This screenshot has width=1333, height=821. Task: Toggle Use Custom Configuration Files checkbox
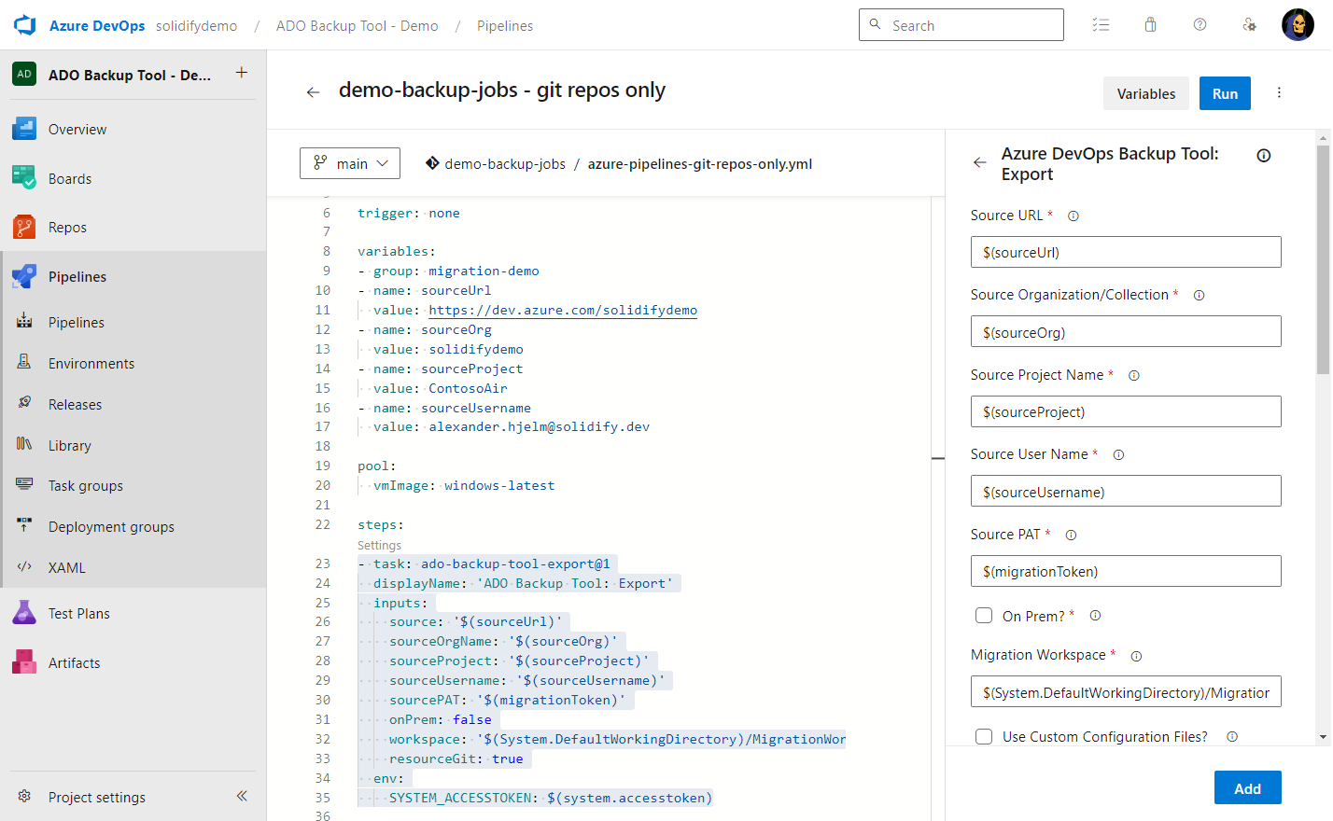984,736
